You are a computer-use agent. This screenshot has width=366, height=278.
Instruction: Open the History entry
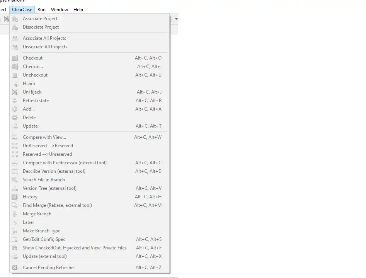[x=89, y=197]
